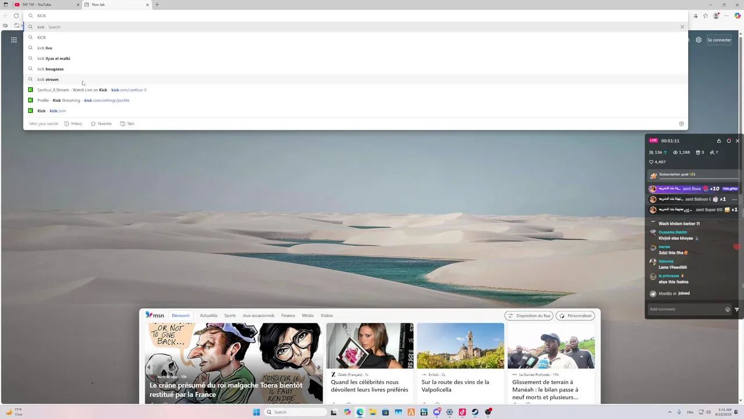Viewport: 744px width, 419px height.
Task: Open Edge Settings and more menu
Action: click(x=727, y=16)
